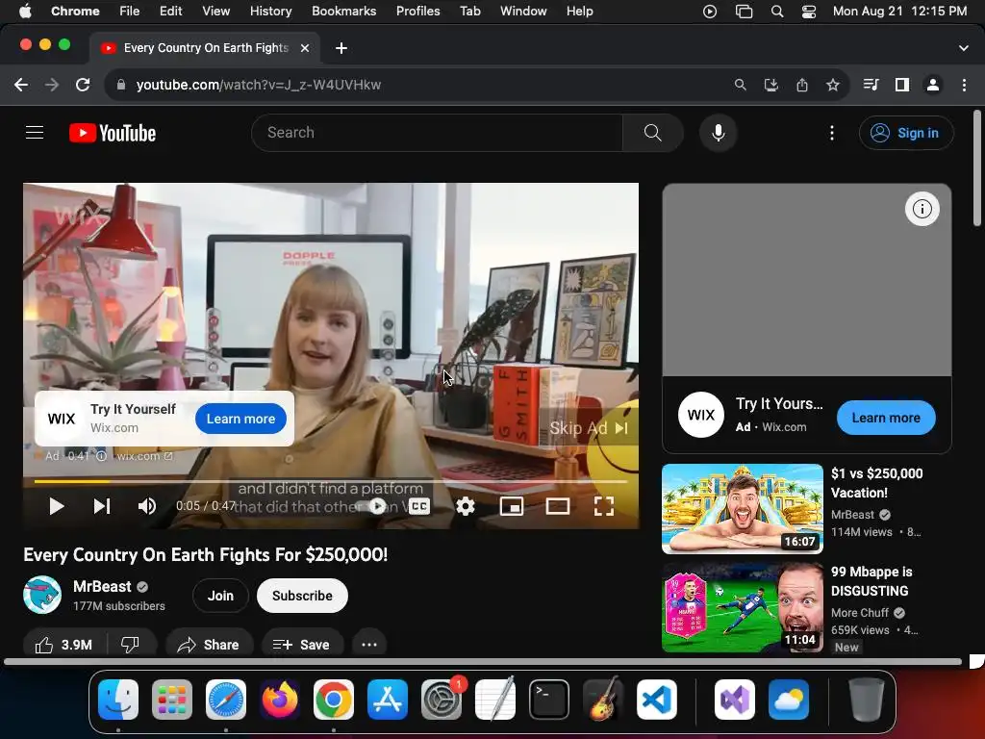Viewport: 985px width, 739px height.
Task: Like the video with thumbs up
Action: [x=64, y=645]
